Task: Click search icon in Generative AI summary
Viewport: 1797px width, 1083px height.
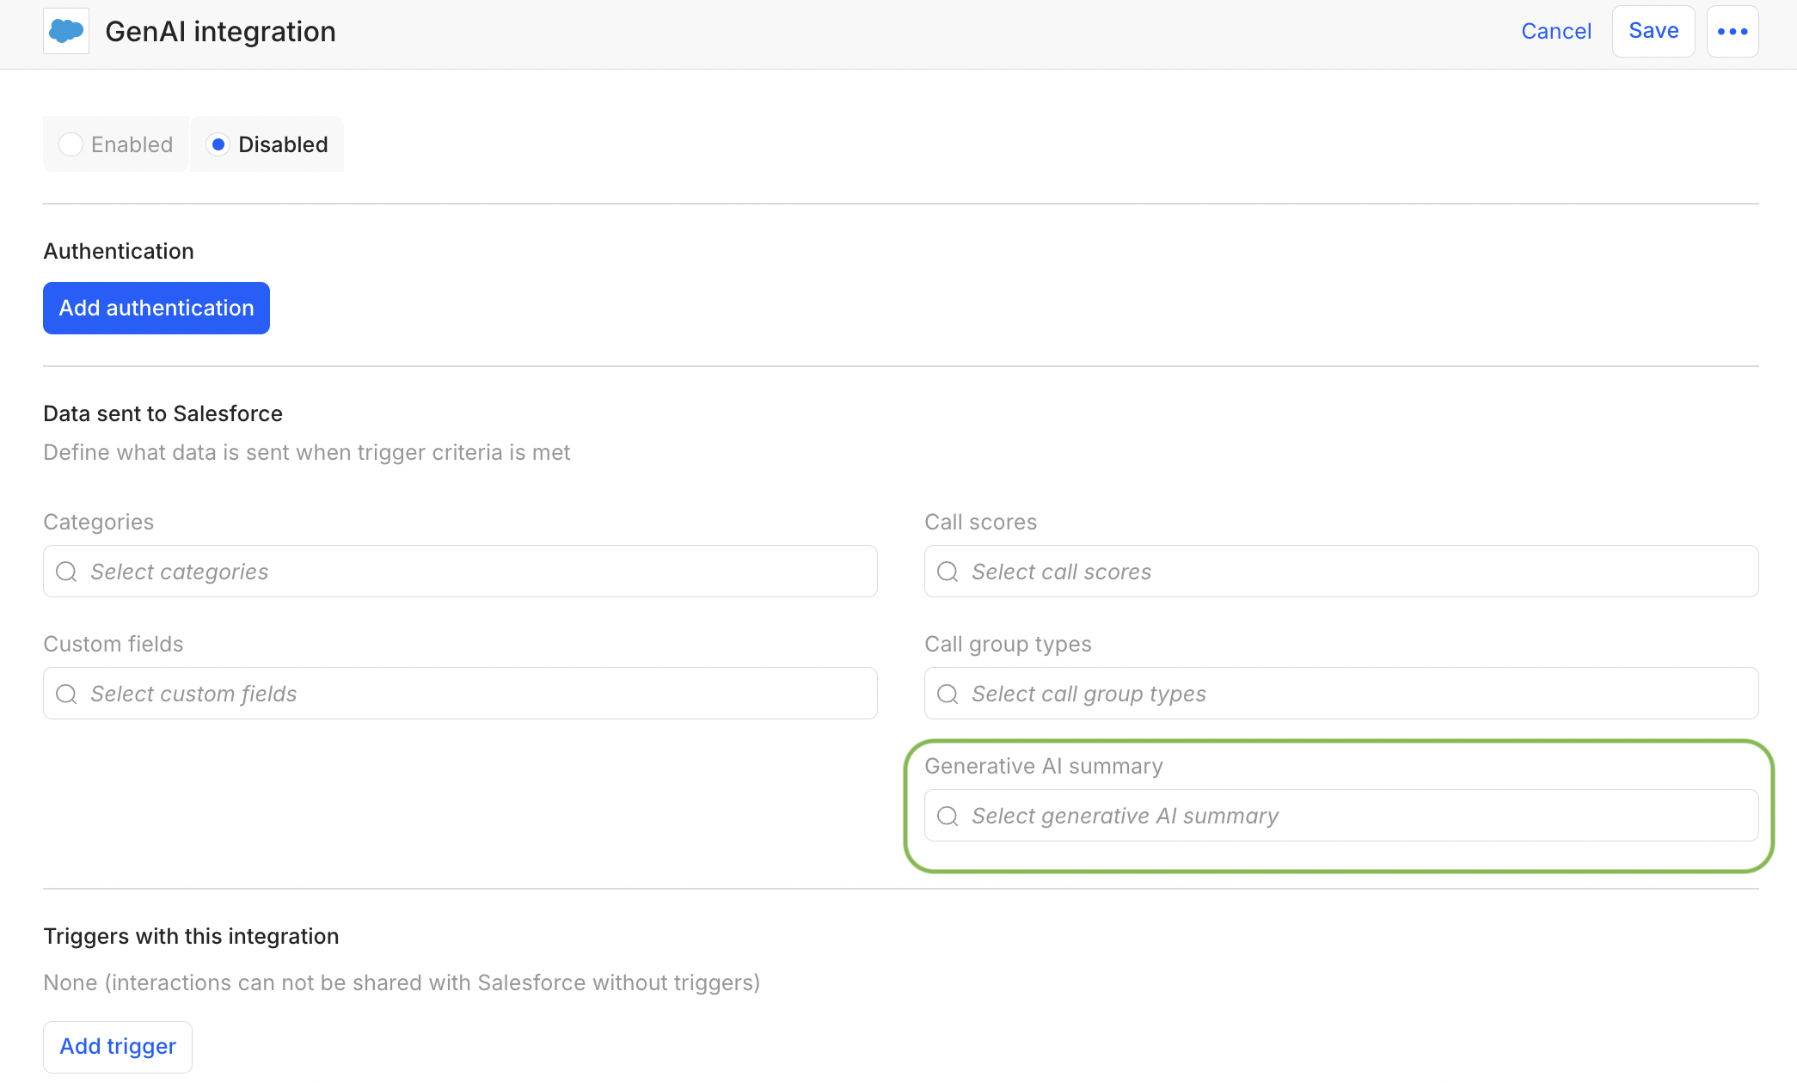Action: click(948, 816)
